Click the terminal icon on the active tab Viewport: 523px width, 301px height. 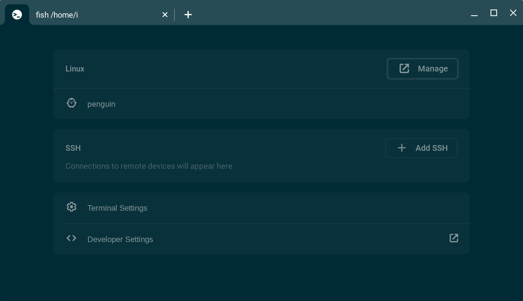click(17, 14)
